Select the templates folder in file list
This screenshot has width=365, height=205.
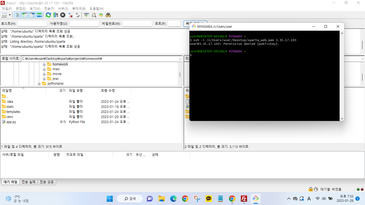pos(13,112)
